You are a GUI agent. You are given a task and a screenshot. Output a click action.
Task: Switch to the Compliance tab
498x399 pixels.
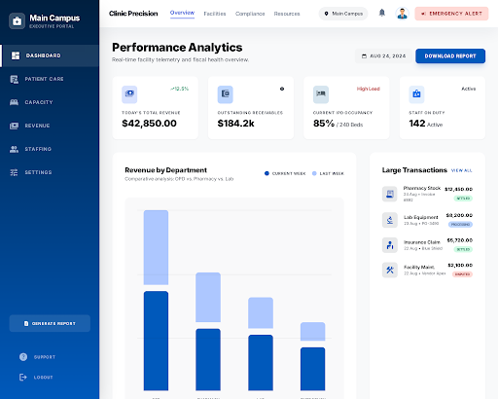(x=250, y=14)
